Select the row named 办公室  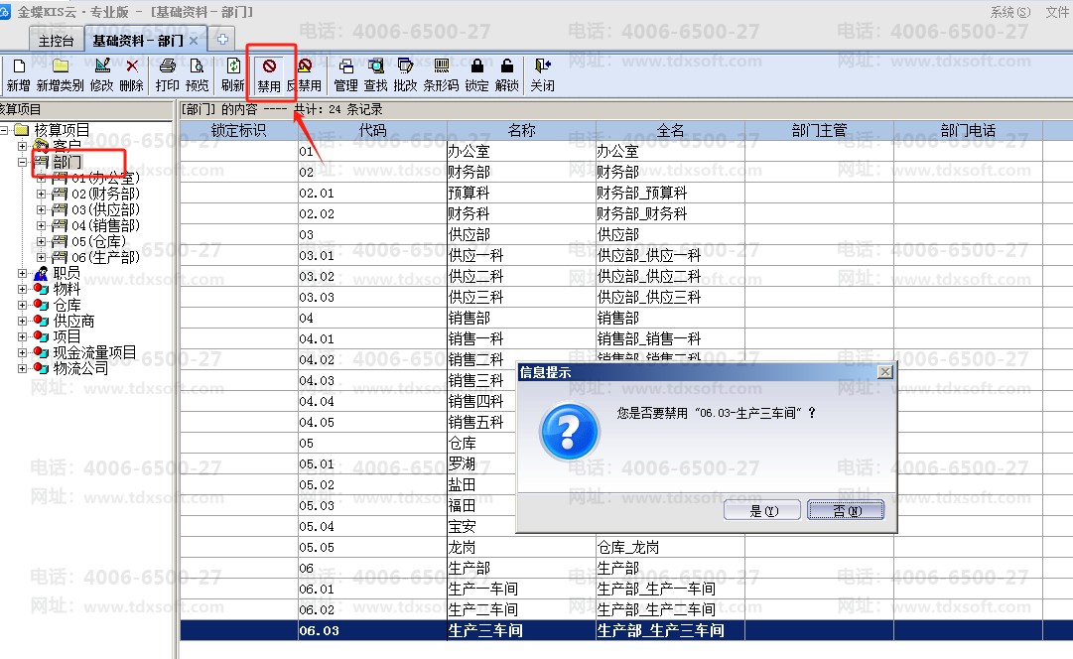626,151
